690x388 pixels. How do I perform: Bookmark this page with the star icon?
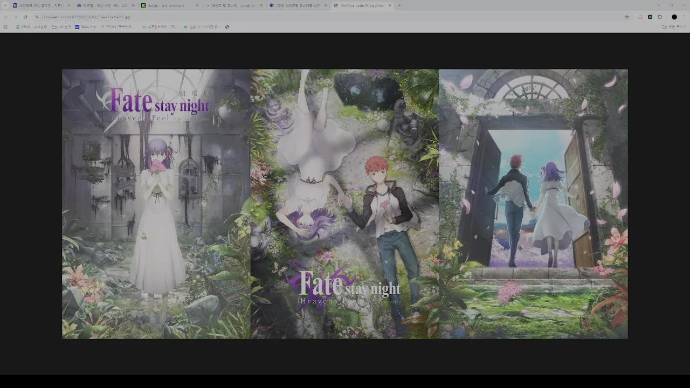(x=627, y=17)
